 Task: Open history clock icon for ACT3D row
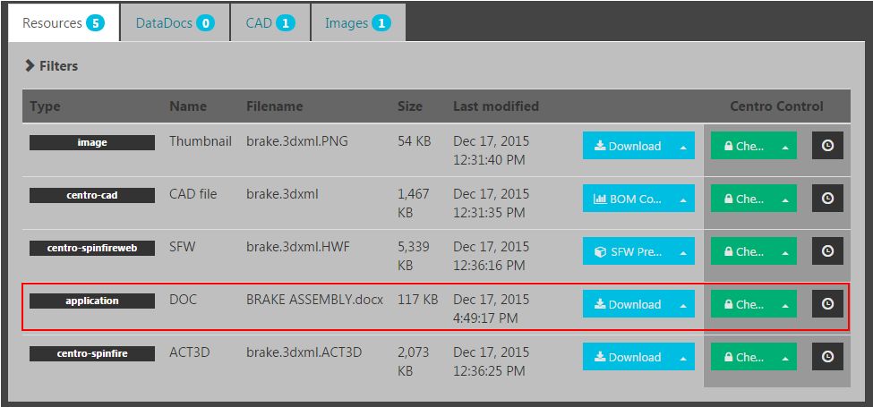[x=827, y=357]
